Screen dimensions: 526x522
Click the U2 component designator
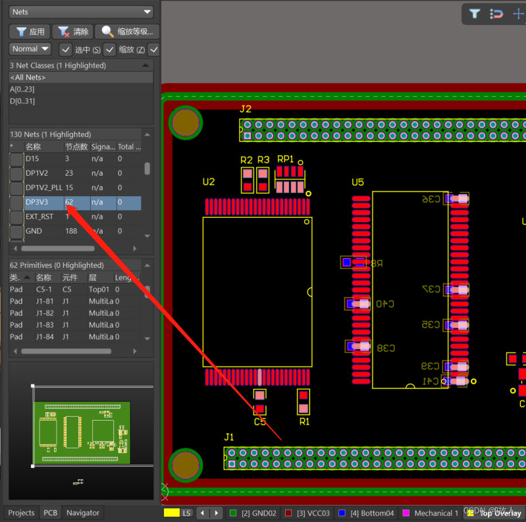tap(209, 182)
